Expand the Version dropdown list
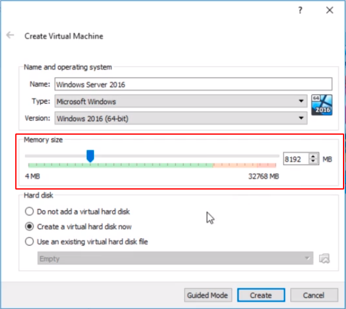 click(x=181, y=118)
